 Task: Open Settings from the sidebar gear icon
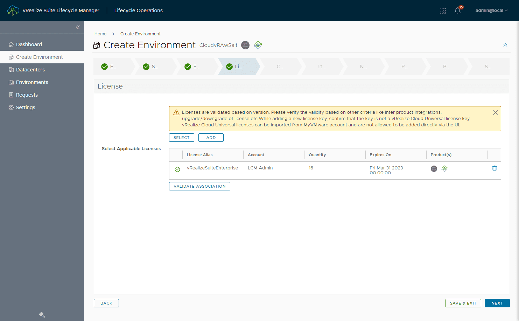click(x=10, y=107)
